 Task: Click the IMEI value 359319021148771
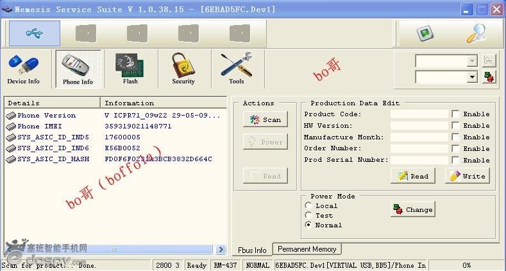(138, 127)
